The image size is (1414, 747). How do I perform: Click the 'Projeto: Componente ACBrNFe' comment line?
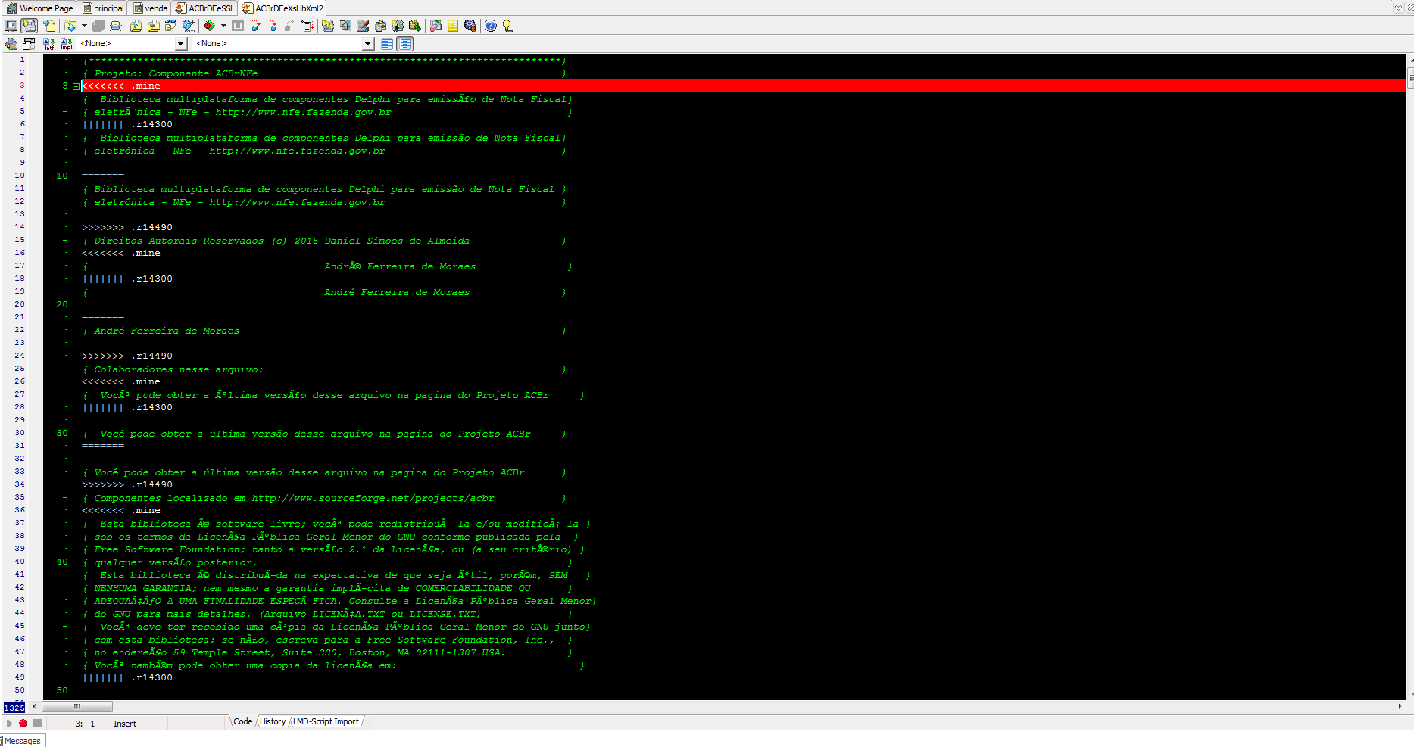click(176, 73)
